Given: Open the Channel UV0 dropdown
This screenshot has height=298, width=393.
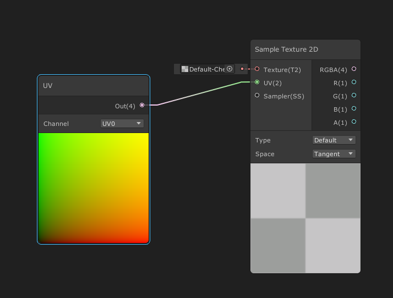Looking at the screenshot, I should coord(122,124).
